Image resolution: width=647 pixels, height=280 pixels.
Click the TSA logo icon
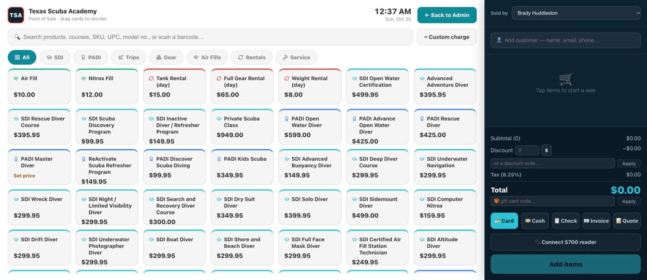[16, 15]
